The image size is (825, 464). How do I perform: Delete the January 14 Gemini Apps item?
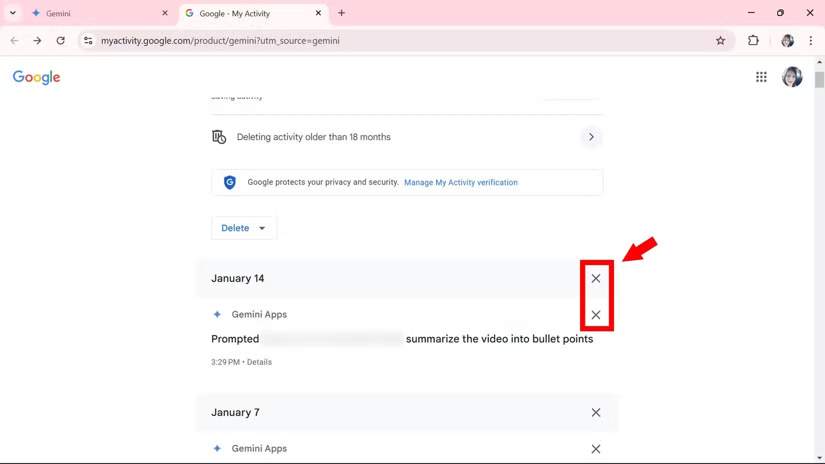coord(595,315)
